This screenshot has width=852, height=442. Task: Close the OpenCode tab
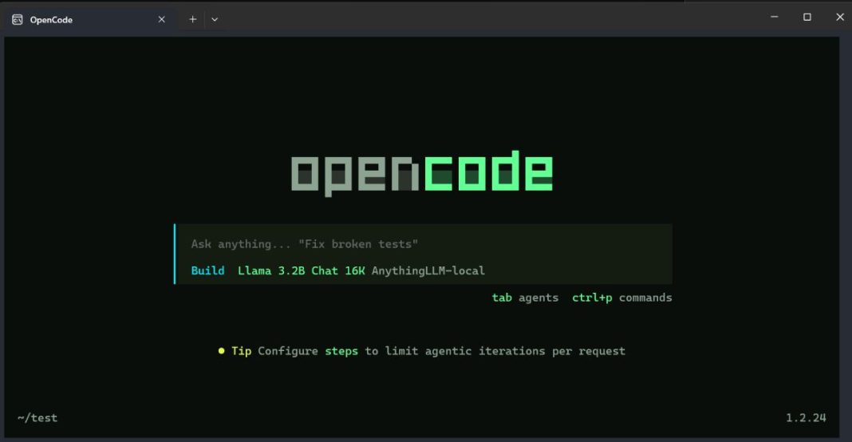161,20
